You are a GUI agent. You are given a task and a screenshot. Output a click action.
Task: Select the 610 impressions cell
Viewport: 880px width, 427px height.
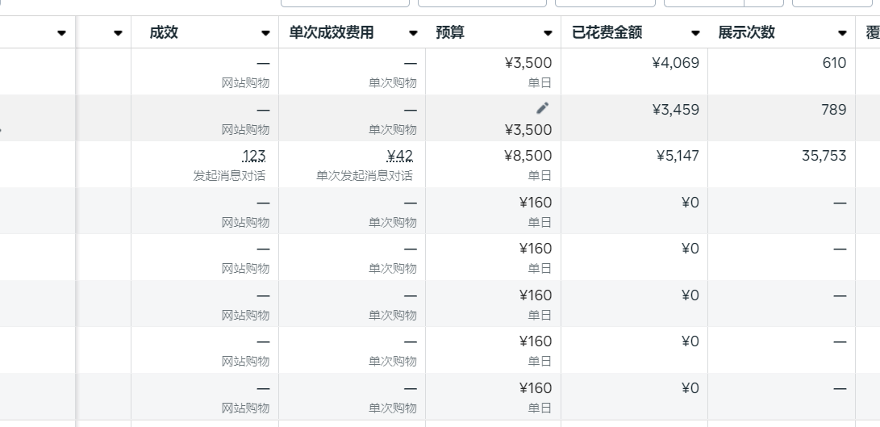point(834,63)
